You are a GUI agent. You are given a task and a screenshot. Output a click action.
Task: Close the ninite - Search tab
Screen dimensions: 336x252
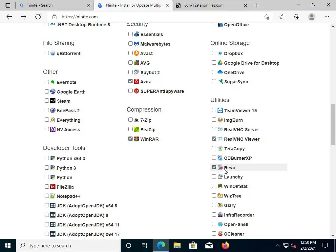point(89,5)
